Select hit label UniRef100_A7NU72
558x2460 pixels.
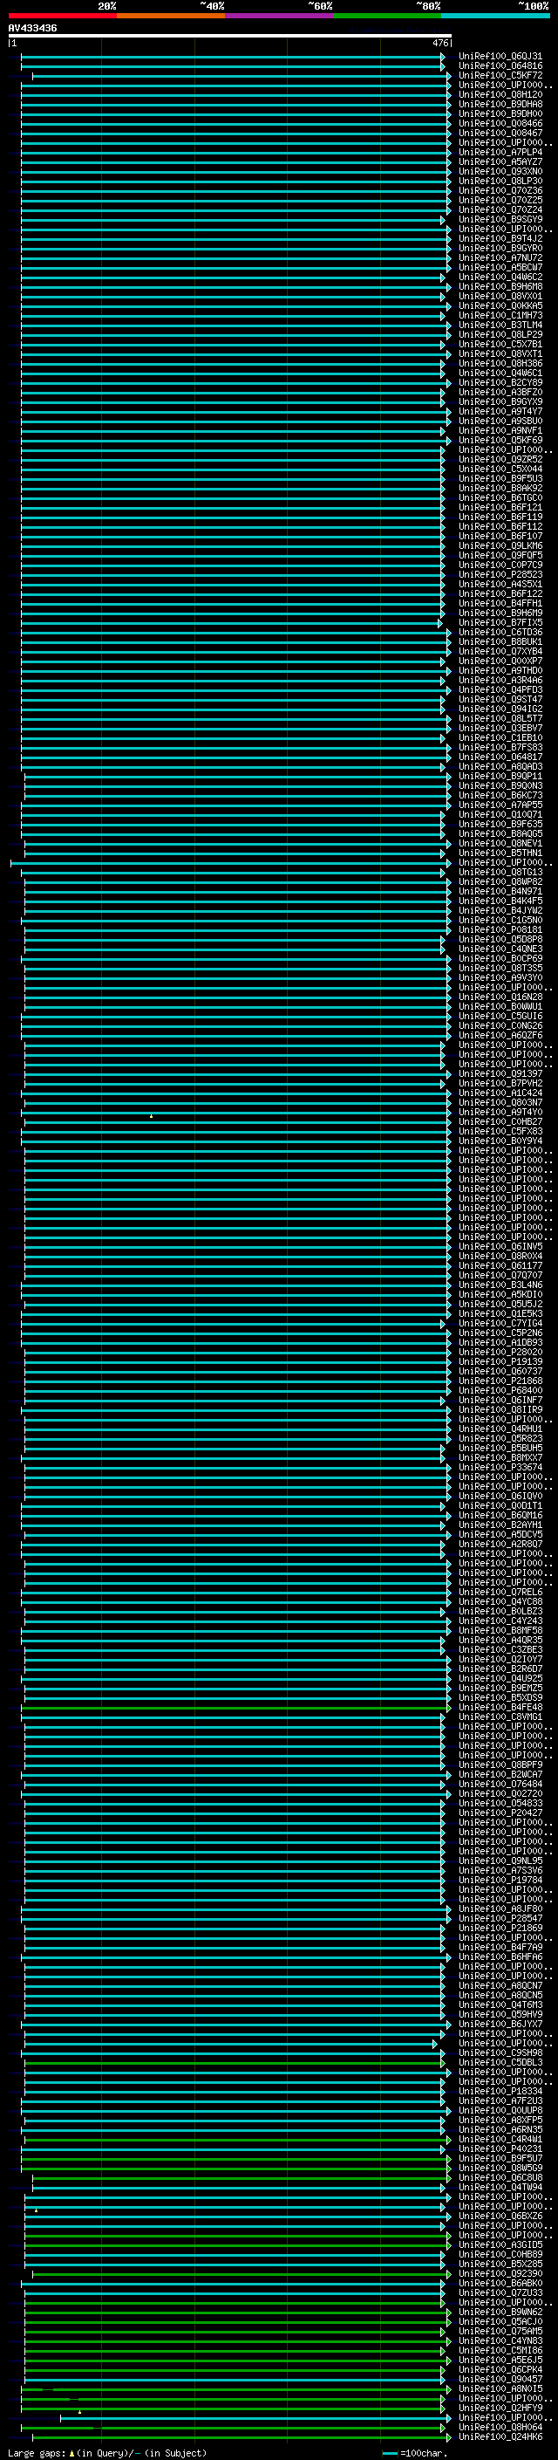(500, 257)
